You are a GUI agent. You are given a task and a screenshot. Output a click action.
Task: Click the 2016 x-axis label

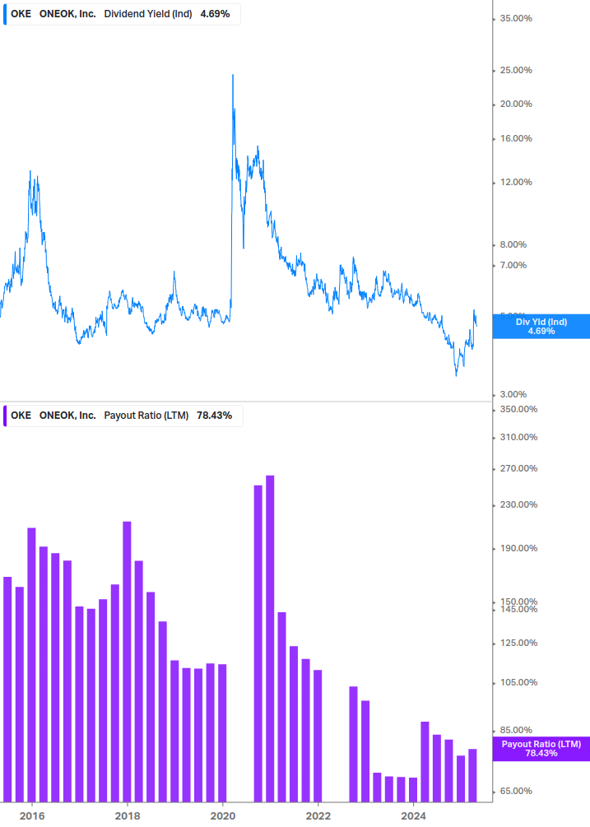click(x=32, y=816)
